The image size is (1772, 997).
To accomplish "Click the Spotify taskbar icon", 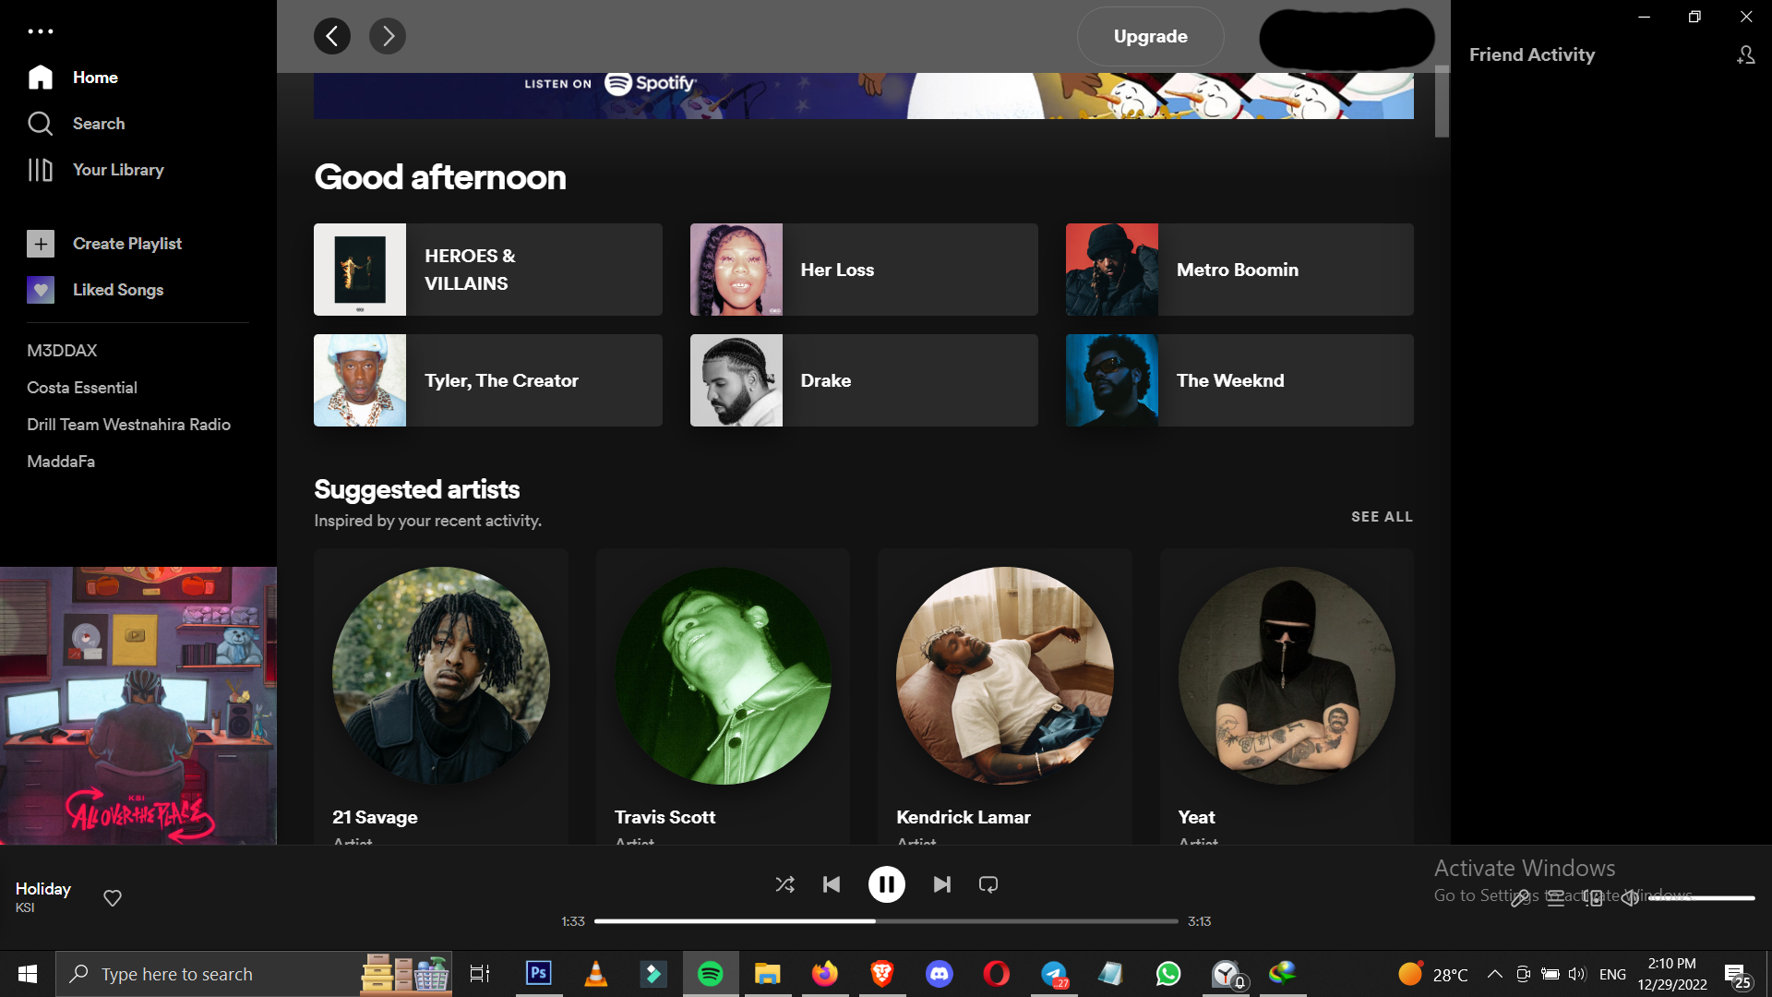I will (711, 974).
